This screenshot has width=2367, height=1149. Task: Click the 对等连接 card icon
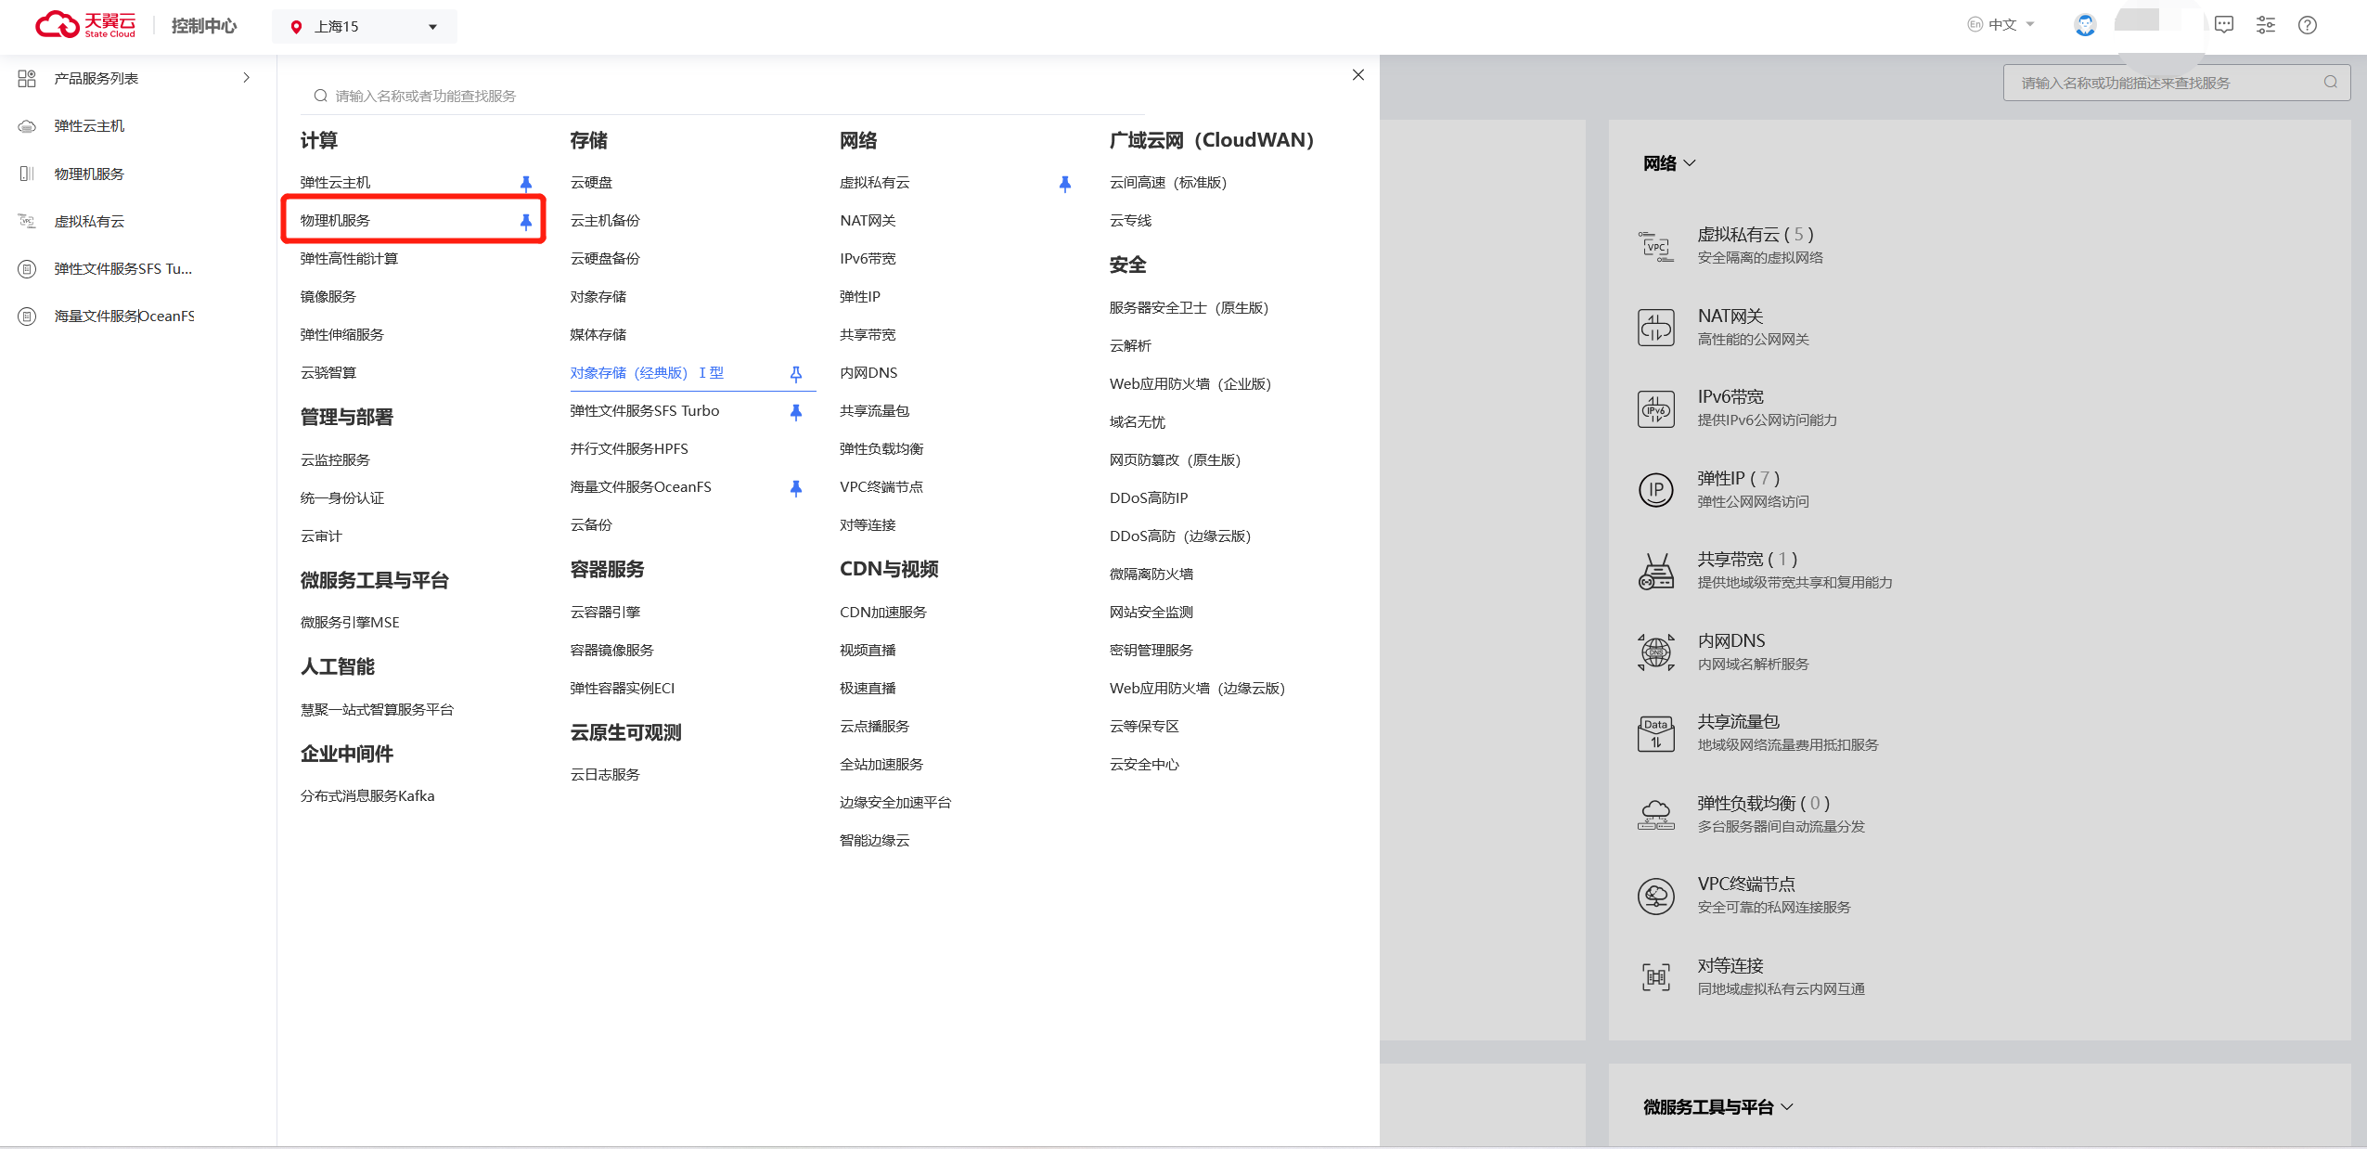point(1656,977)
